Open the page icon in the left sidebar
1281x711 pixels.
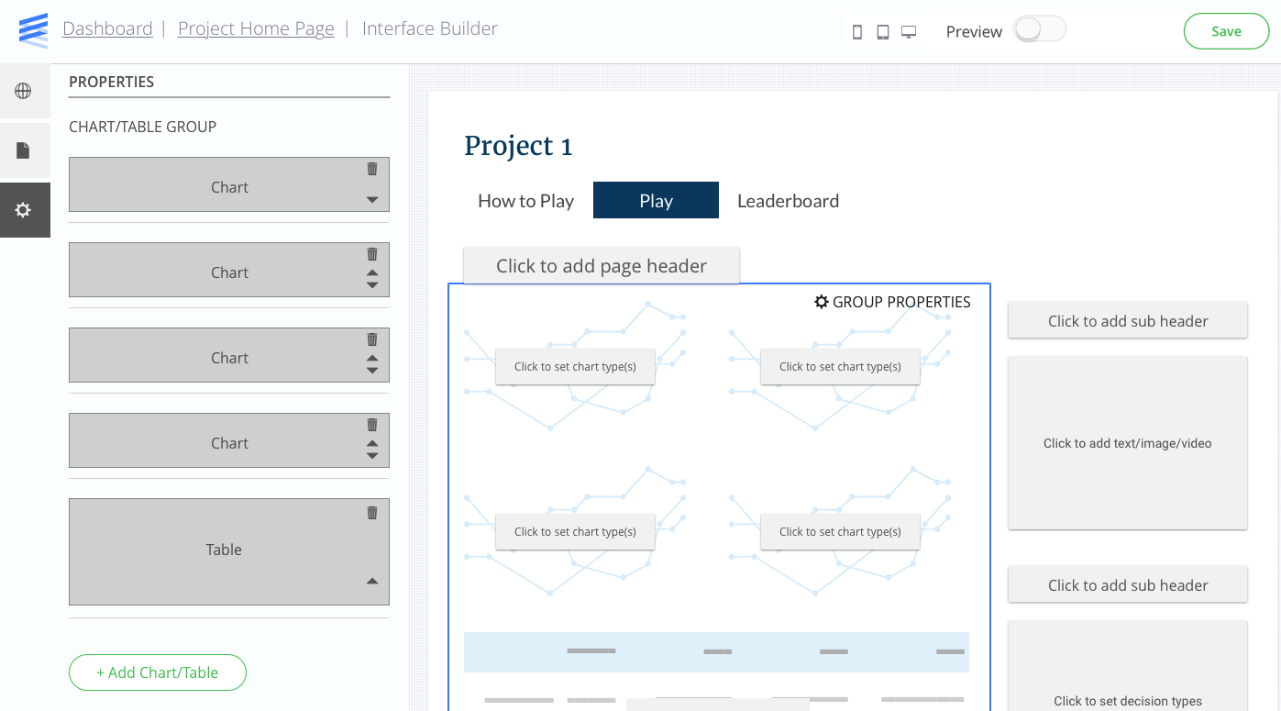coord(25,150)
